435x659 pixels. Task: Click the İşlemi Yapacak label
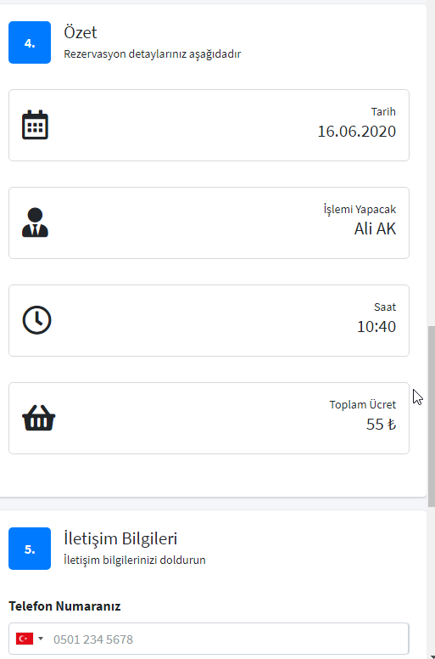(360, 209)
